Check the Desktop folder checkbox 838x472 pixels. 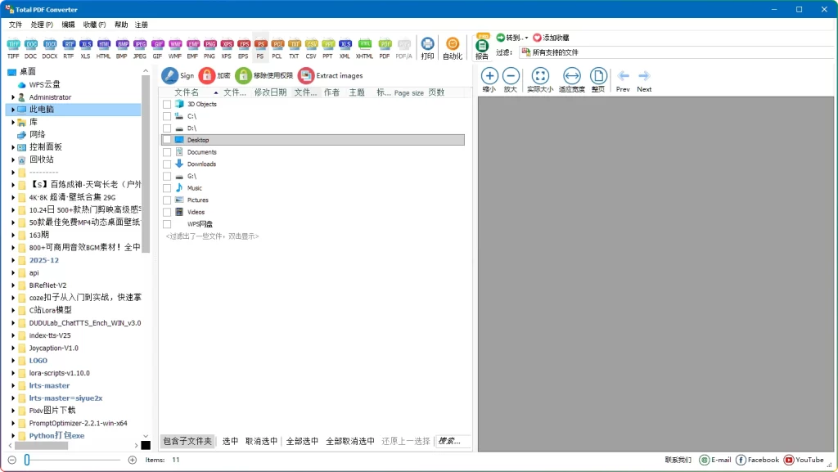[x=169, y=139]
